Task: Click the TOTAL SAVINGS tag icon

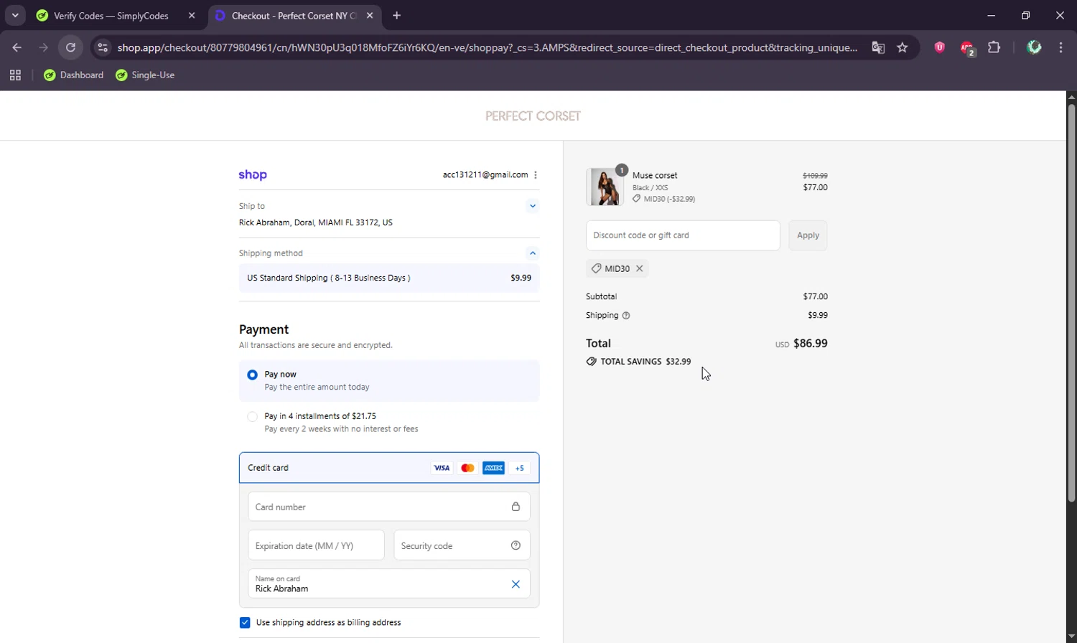Action: (591, 362)
